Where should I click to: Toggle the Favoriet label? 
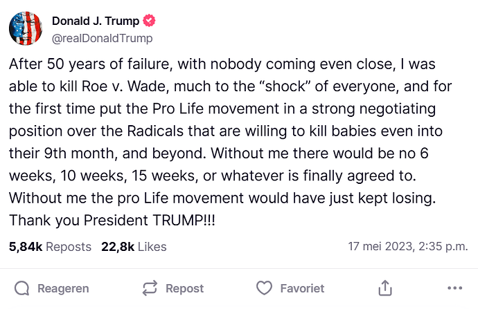(302, 288)
